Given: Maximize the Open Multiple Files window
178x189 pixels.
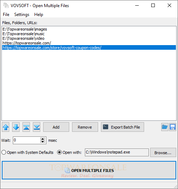Looking at the screenshot, I should [153, 5].
